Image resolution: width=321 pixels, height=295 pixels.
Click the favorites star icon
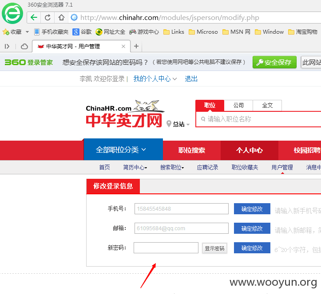[x=6, y=32]
